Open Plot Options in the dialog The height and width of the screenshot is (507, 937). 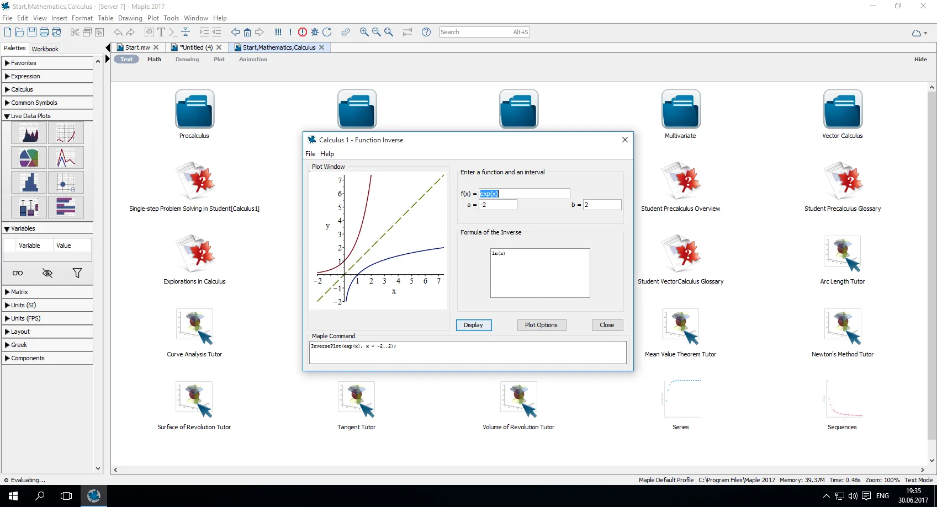click(x=541, y=325)
